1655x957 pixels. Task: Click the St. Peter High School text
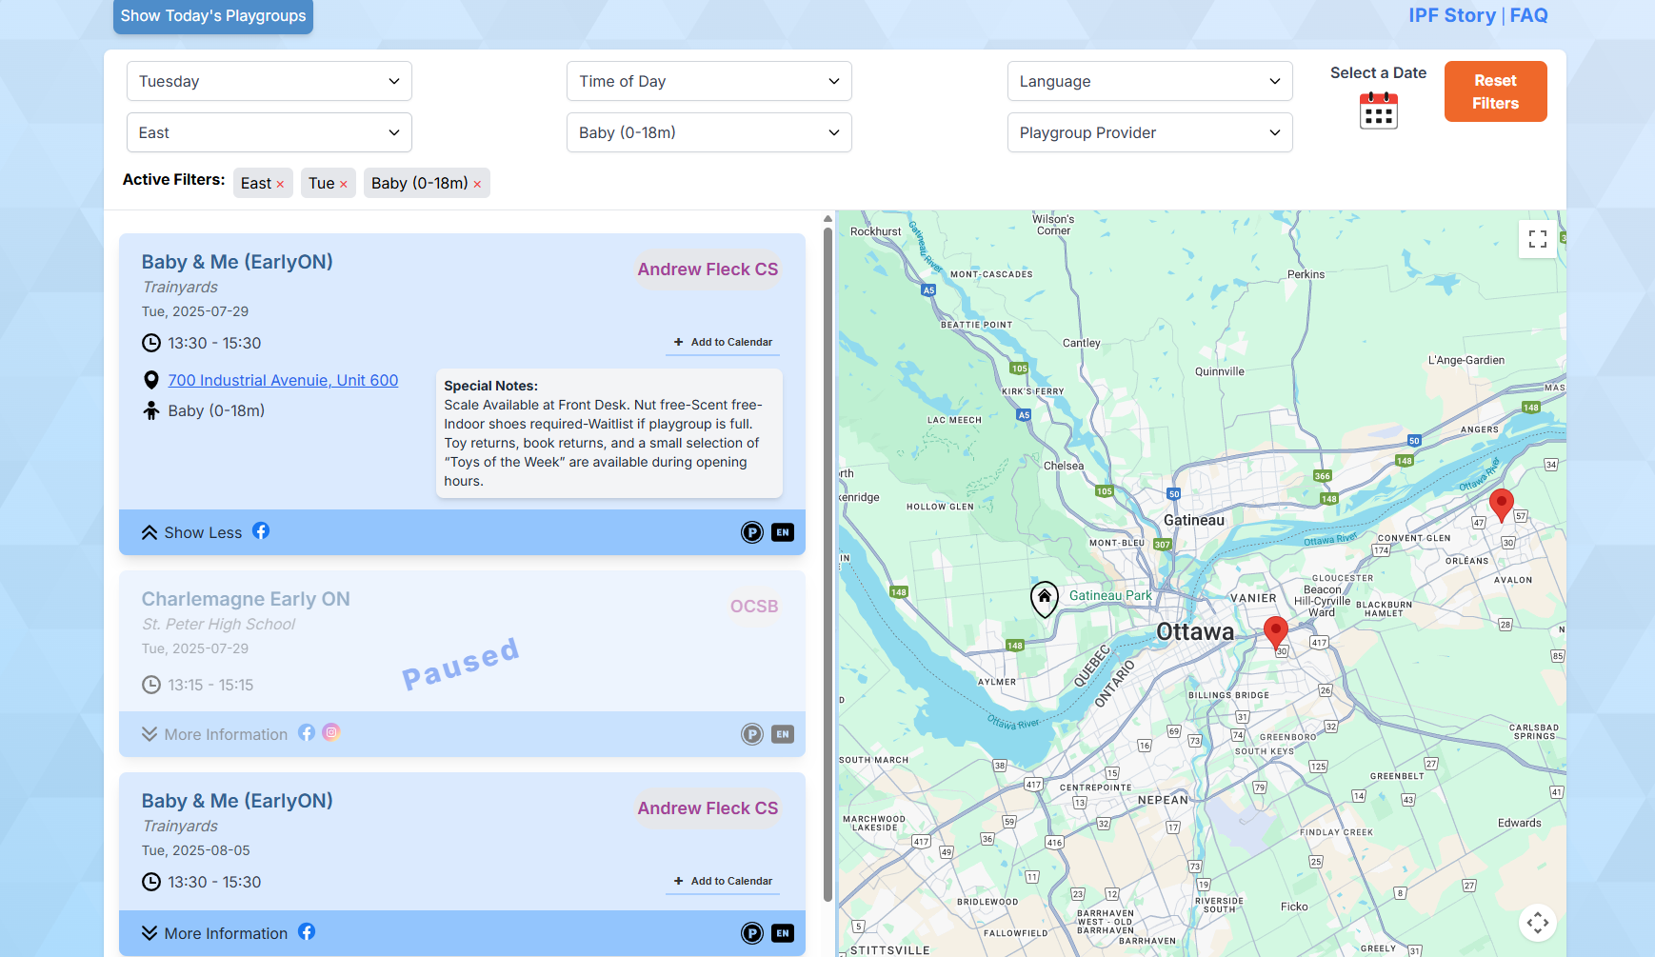pyautogui.click(x=218, y=624)
